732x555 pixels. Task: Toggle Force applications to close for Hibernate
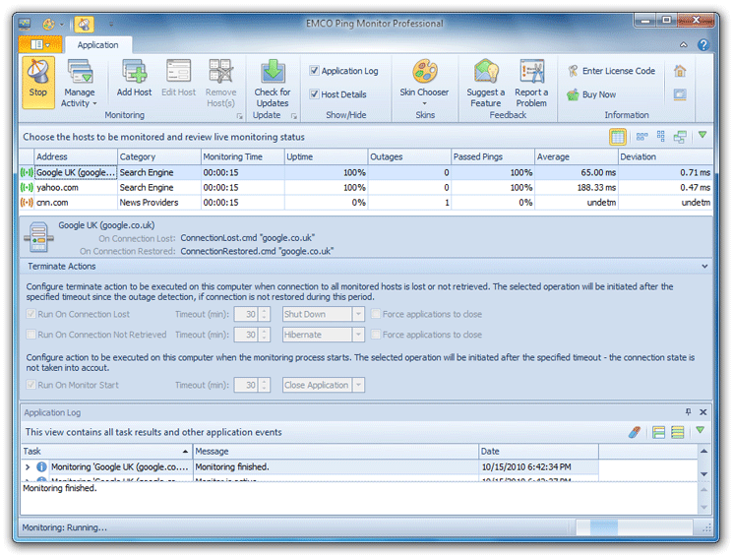click(x=375, y=335)
